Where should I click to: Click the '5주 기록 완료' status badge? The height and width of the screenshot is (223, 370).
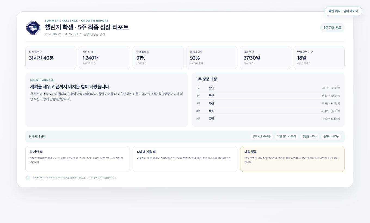click(x=332, y=28)
